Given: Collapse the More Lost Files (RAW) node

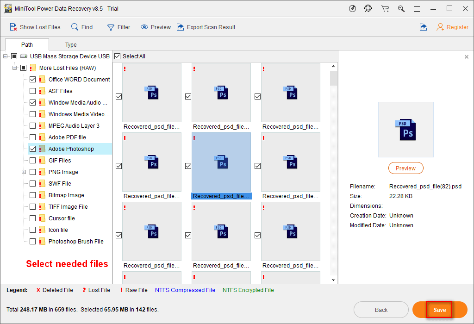Looking at the screenshot, I should 14,68.
